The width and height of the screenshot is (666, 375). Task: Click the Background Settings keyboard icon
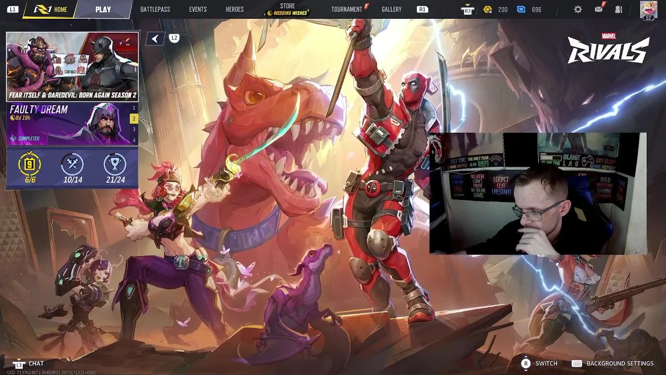[x=577, y=364]
